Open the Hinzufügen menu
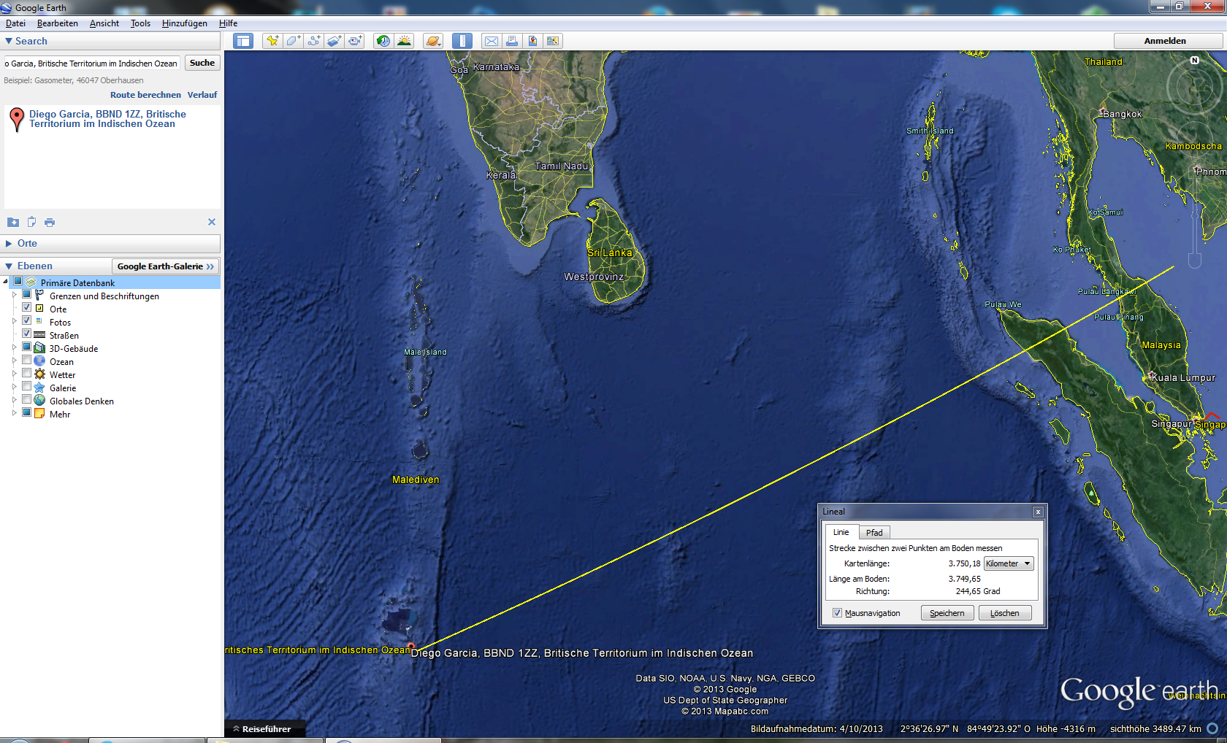The width and height of the screenshot is (1227, 743). 185,23
